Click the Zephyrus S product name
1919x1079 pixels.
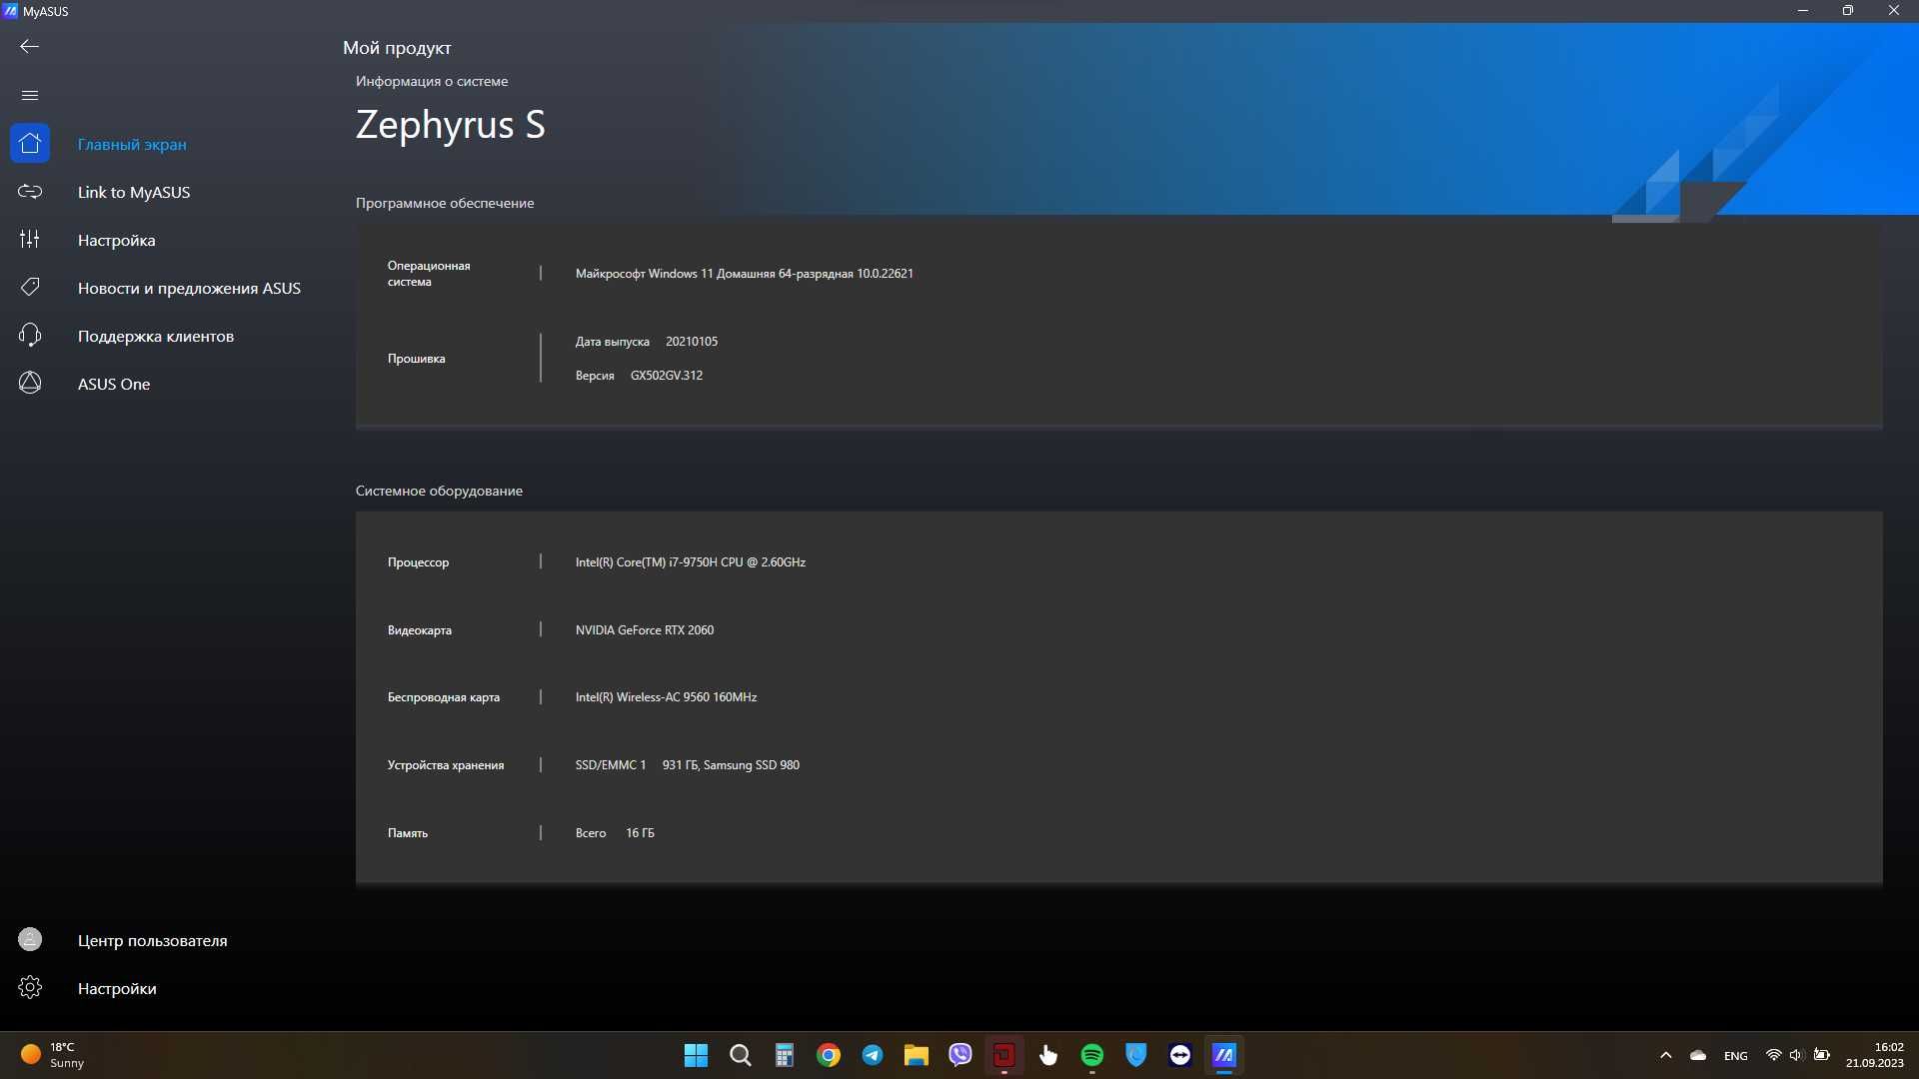[x=451, y=125]
